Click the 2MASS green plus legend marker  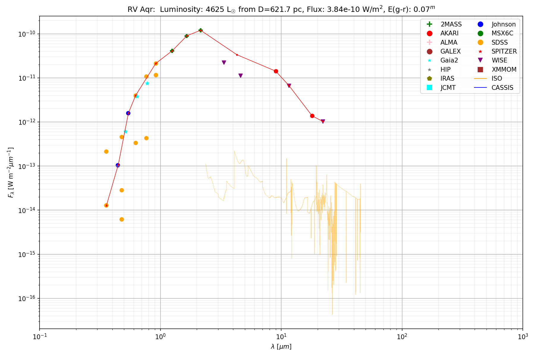coord(429,24)
